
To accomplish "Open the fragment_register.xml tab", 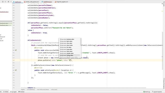I will click(62, 2).
